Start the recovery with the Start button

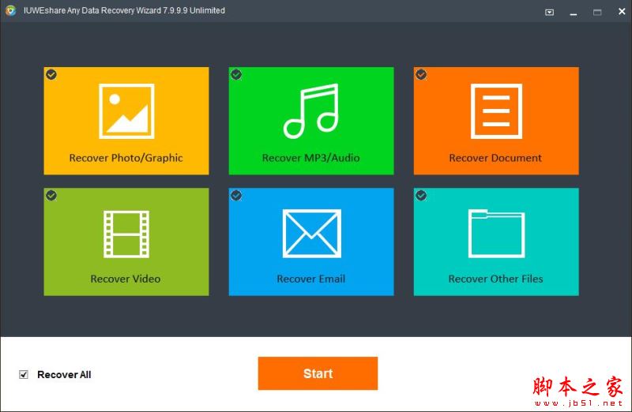pyautogui.click(x=318, y=373)
